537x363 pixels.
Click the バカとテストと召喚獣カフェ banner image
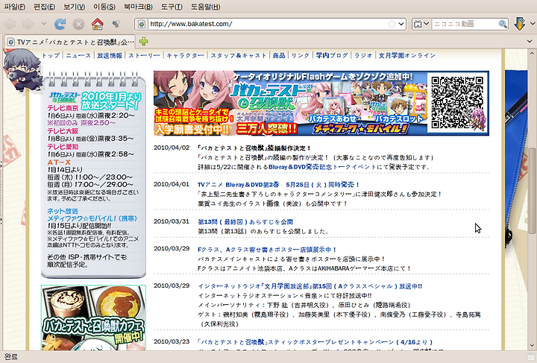coord(93,318)
